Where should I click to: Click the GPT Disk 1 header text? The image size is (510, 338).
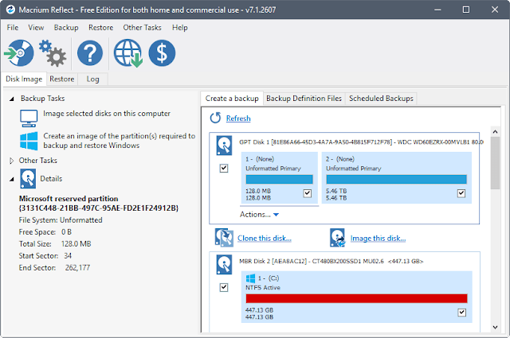tap(361, 142)
